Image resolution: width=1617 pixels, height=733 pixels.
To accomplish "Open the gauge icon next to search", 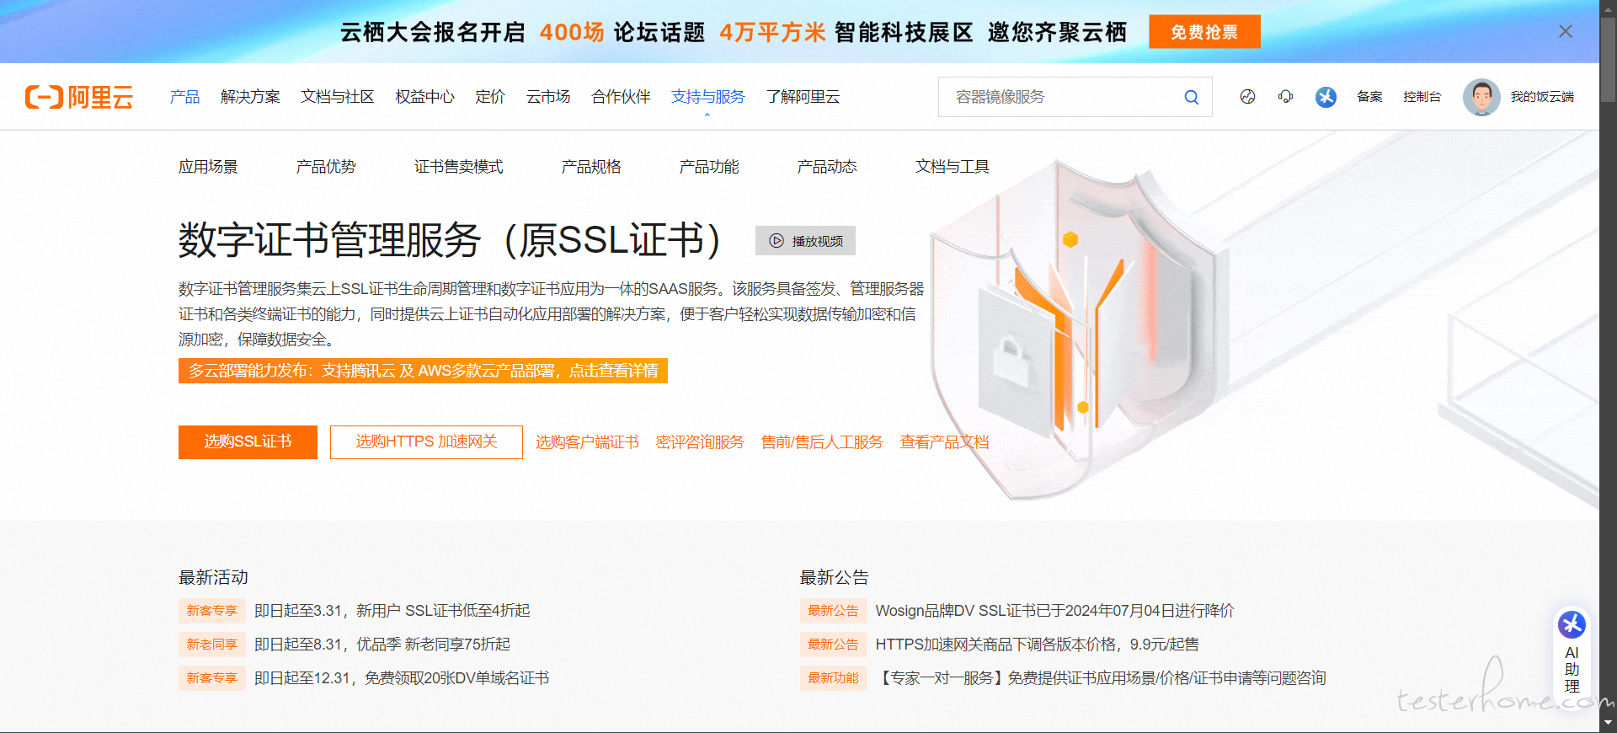I will tap(1247, 97).
